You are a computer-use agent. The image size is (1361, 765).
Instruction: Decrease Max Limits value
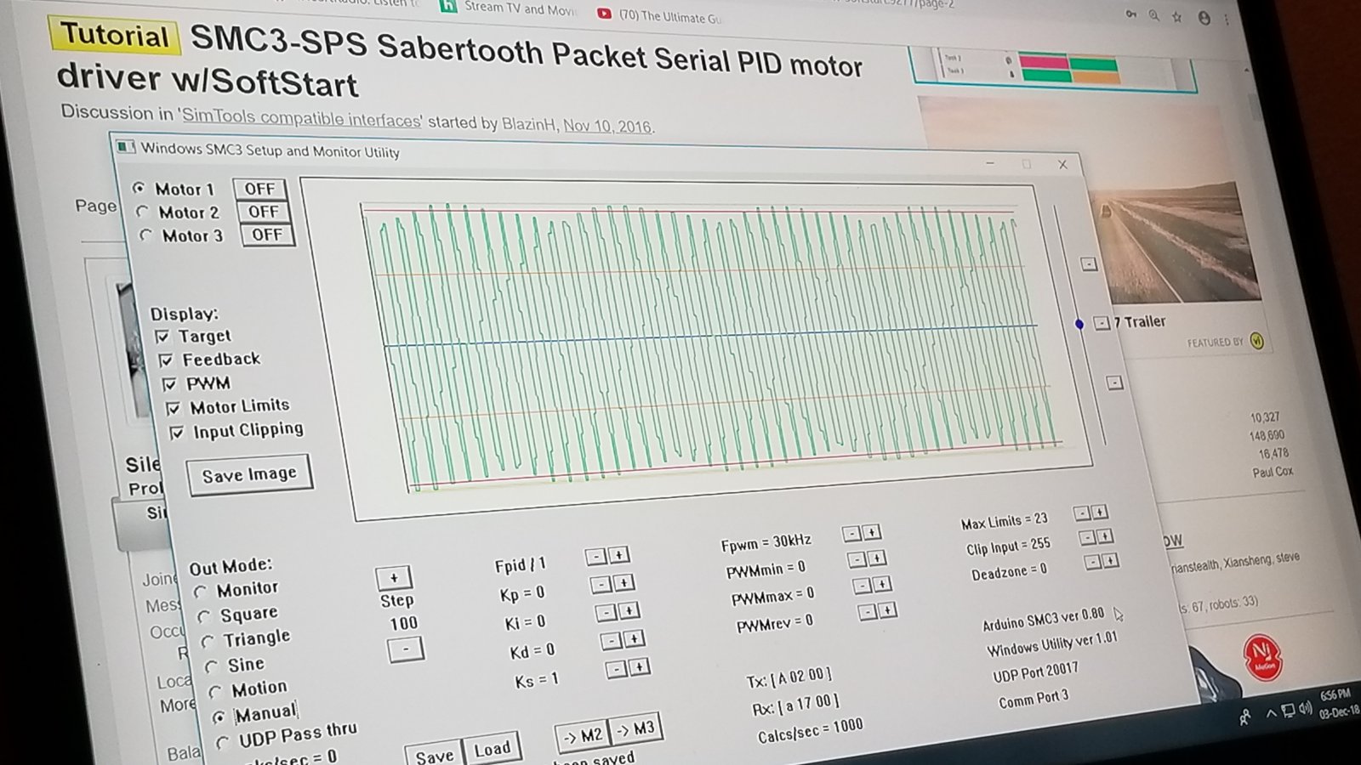1080,513
